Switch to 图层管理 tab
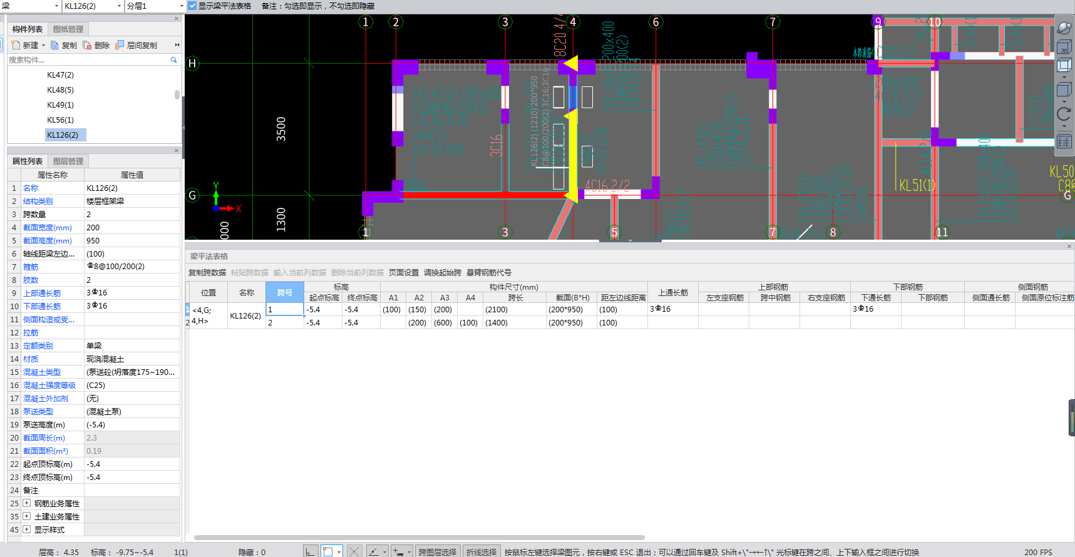This screenshot has width=1075, height=557. click(68, 161)
